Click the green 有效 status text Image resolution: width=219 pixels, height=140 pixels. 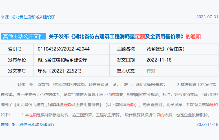[x=151, y=71]
